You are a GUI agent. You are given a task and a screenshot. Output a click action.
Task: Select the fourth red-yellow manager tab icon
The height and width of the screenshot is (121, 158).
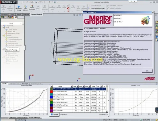click(x=12, y=17)
